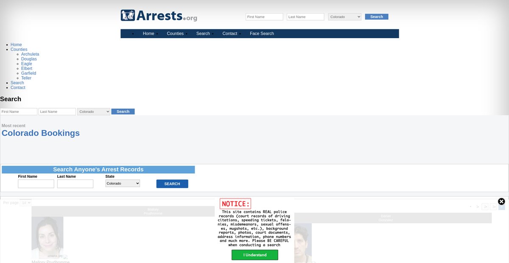Viewport: 509px width, 263px height.
Task: Close the notice popup with X icon
Action: click(x=501, y=201)
